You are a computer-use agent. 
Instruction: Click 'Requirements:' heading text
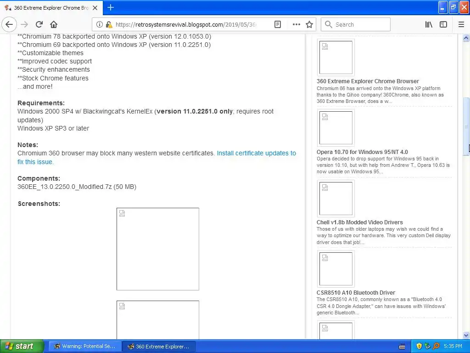point(41,103)
